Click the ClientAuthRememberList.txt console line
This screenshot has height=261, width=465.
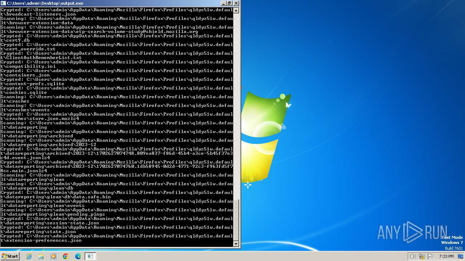(41, 58)
